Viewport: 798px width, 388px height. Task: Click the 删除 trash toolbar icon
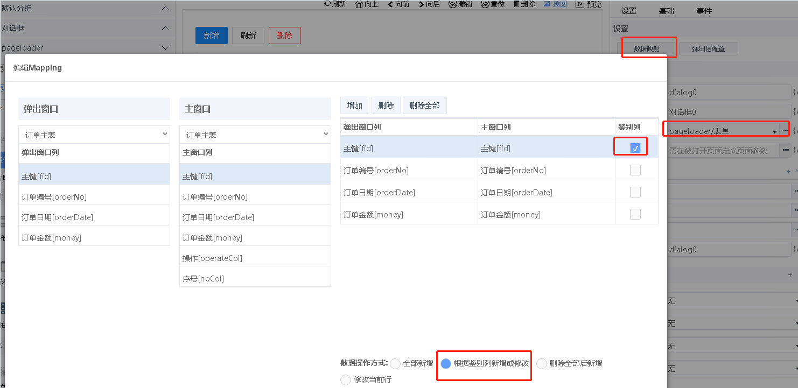pyautogui.click(x=517, y=4)
